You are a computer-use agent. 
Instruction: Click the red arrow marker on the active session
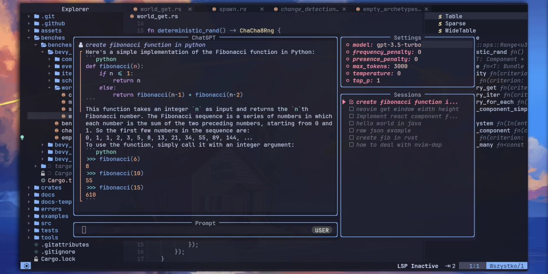point(344,101)
